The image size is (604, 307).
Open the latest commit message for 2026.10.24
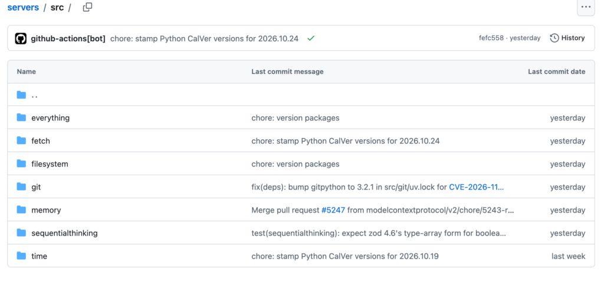pyautogui.click(x=204, y=38)
